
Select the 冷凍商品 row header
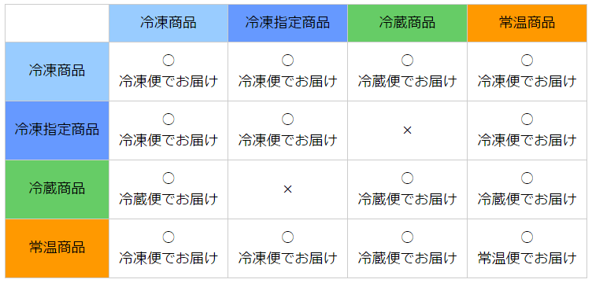click(57, 72)
